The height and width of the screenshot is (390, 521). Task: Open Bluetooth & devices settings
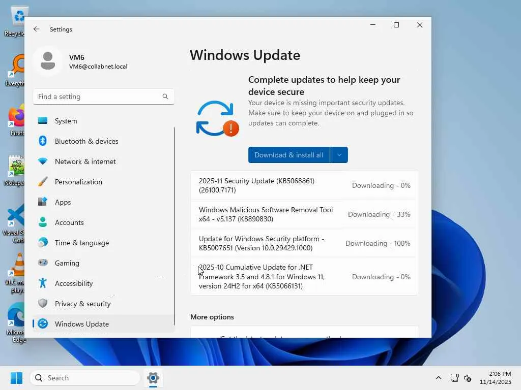(x=103, y=141)
